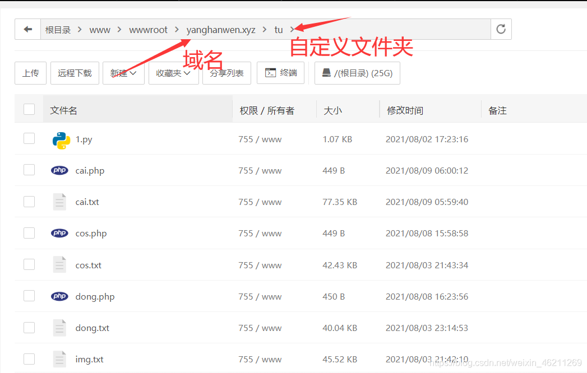Click the back arrow to go up

click(27, 29)
